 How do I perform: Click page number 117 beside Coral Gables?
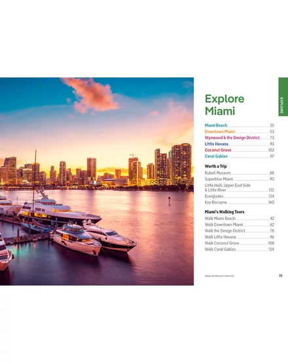point(272,156)
